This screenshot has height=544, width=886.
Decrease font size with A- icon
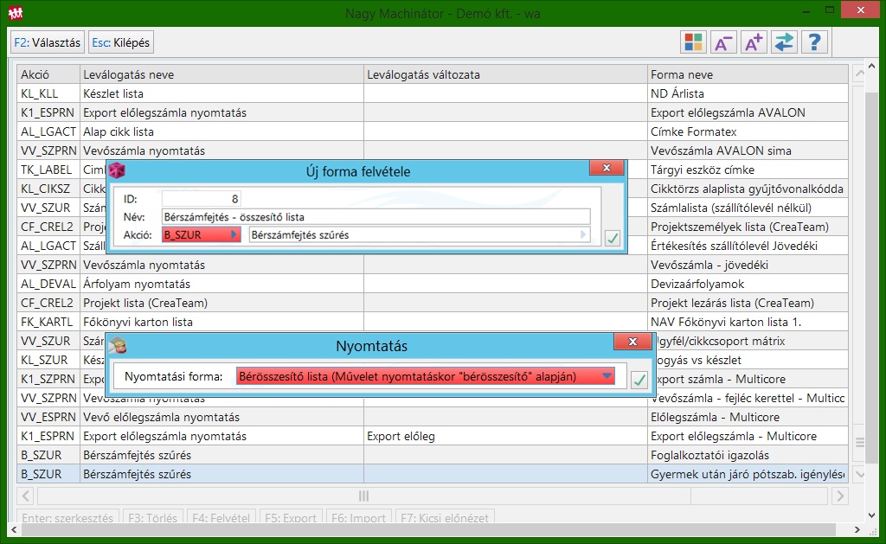723,42
